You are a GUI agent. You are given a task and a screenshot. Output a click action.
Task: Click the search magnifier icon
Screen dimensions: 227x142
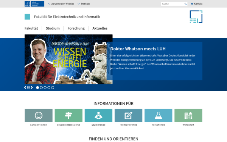[185, 4]
